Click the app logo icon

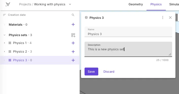click(8, 4)
